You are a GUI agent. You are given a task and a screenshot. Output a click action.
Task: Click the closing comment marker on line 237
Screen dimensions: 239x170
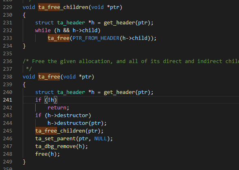(29, 69)
